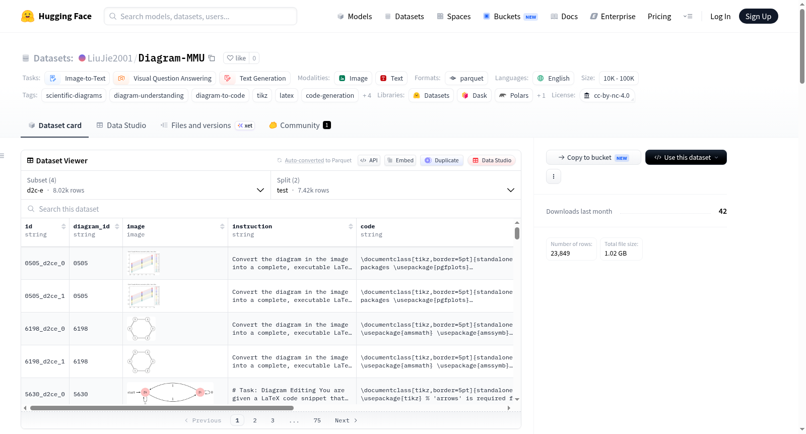Open Docs in top navigation
Viewport: 806px width, 434px height.
coord(564,16)
